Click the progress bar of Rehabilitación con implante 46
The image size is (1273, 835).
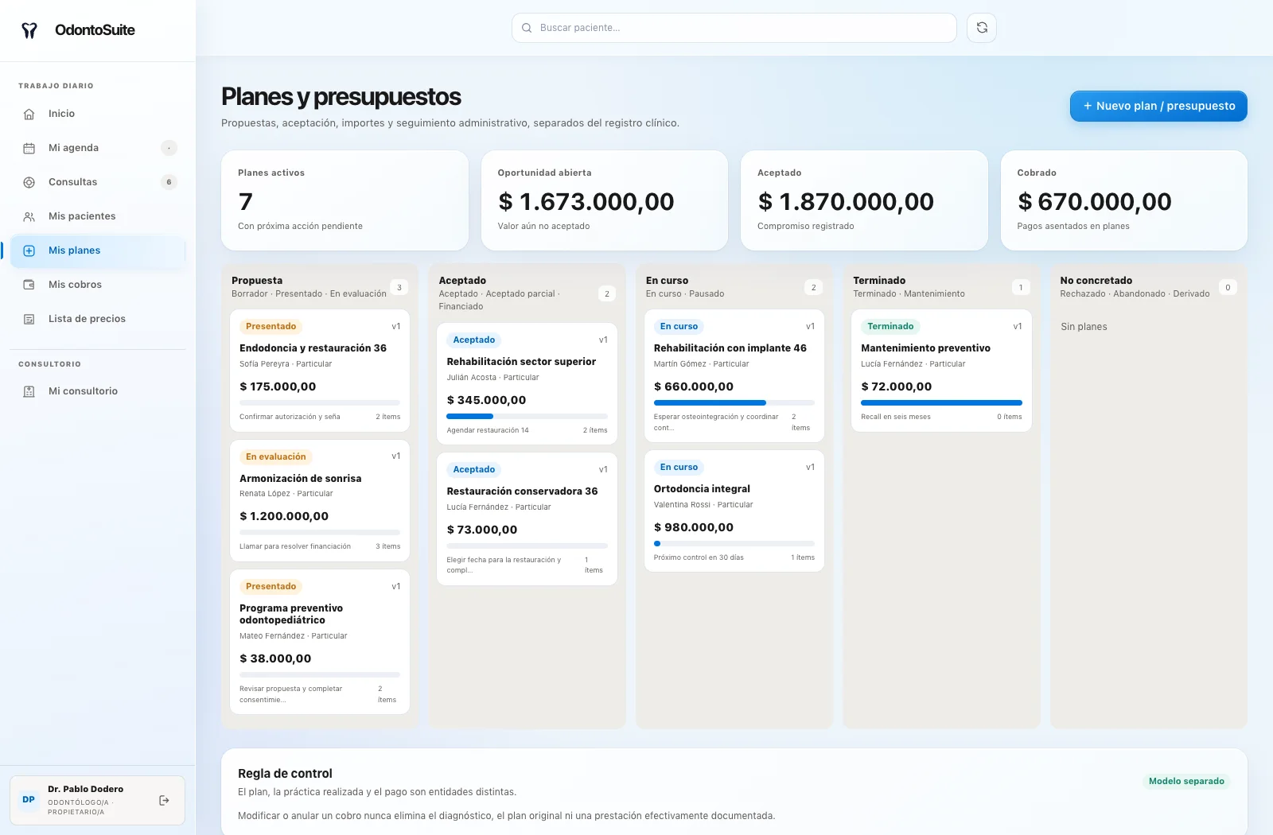[734, 403]
